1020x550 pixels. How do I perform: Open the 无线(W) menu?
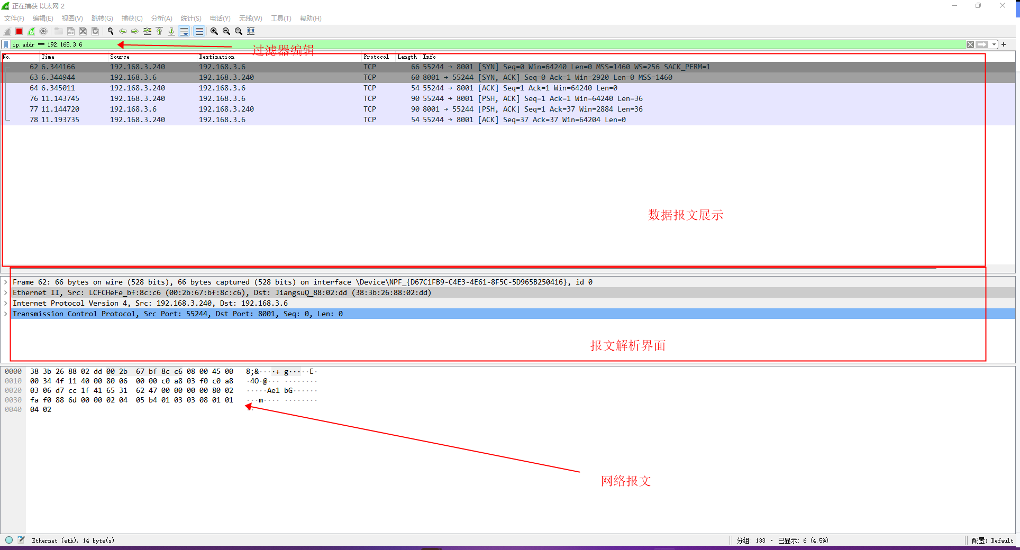click(x=250, y=18)
